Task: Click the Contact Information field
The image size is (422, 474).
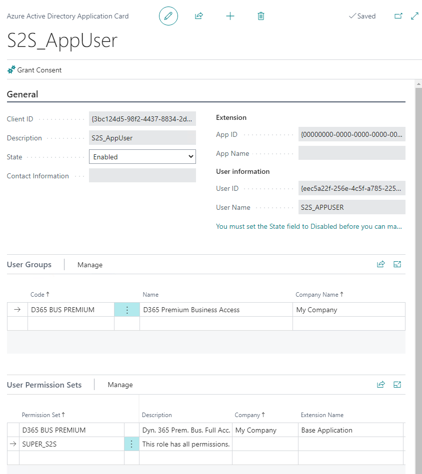Action: (x=142, y=175)
